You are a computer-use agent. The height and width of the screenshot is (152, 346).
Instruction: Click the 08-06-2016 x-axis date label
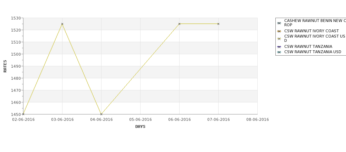click(258, 120)
